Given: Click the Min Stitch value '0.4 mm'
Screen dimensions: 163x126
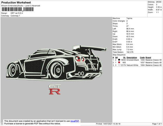Looking at the screenshot, I should [130, 47].
